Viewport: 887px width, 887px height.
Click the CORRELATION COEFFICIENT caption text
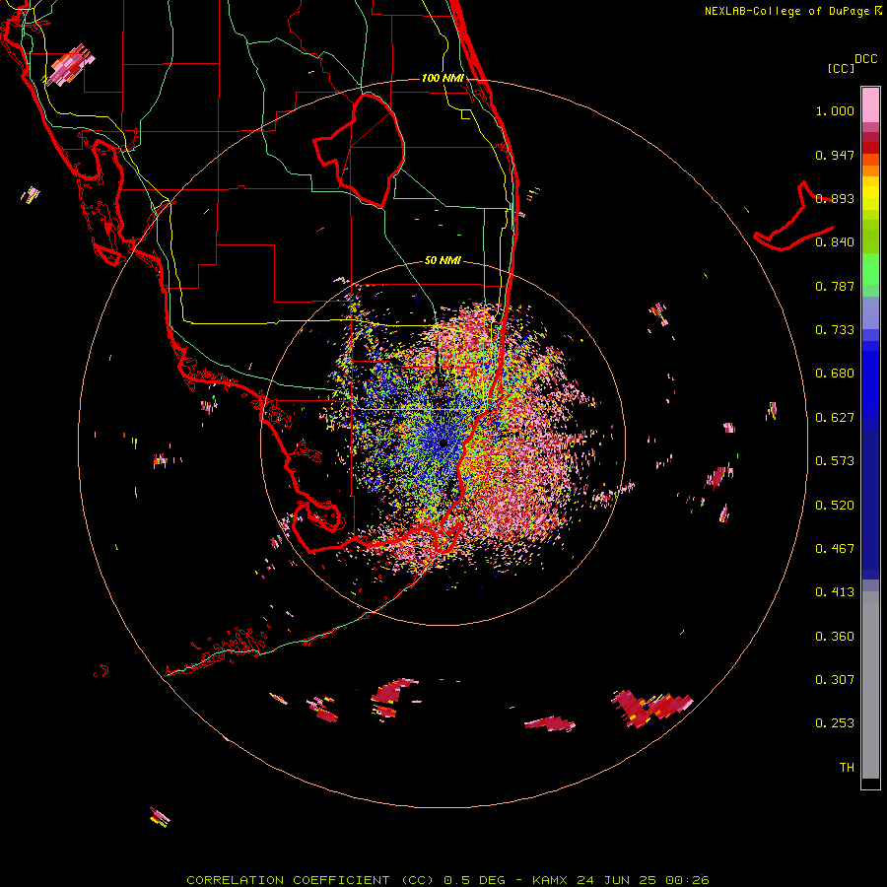click(x=289, y=880)
